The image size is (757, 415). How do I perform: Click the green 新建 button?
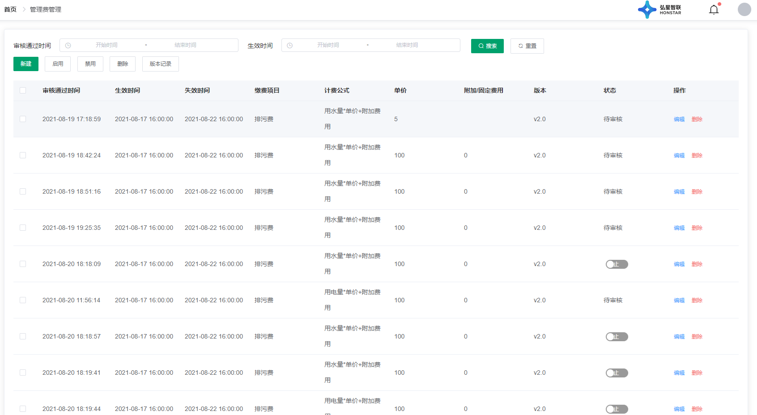pos(26,64)
